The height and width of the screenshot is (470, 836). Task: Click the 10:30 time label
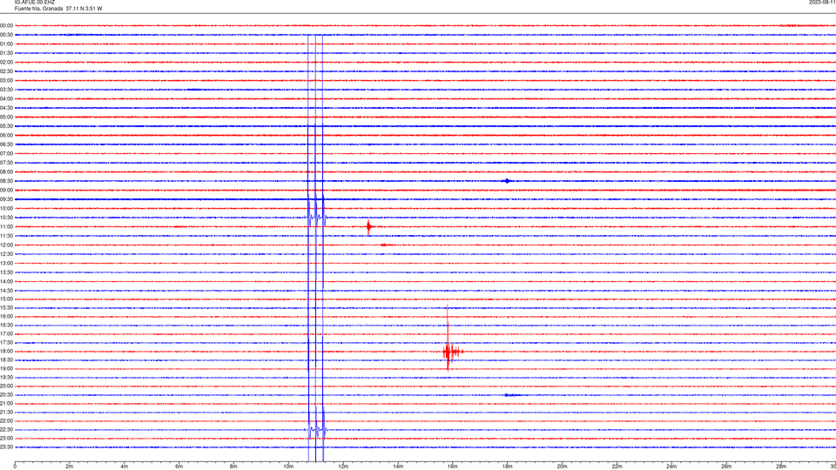click(6, 218)
